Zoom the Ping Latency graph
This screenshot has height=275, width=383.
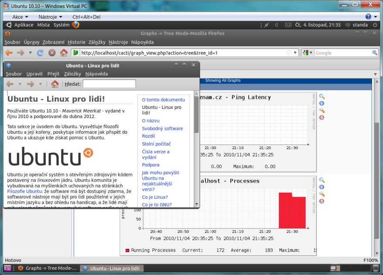(x=322, y=97)
